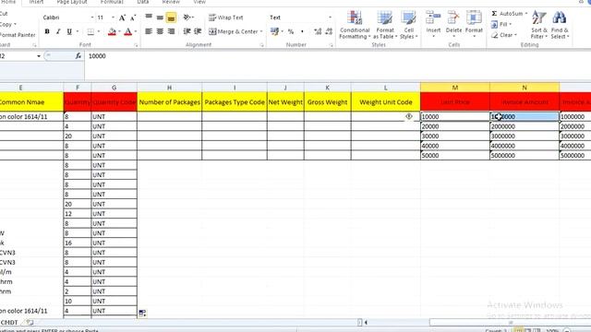This screenshot has height=332, width=591.
Task: Open Cell Styles gallery
Action: coord(408,25)
